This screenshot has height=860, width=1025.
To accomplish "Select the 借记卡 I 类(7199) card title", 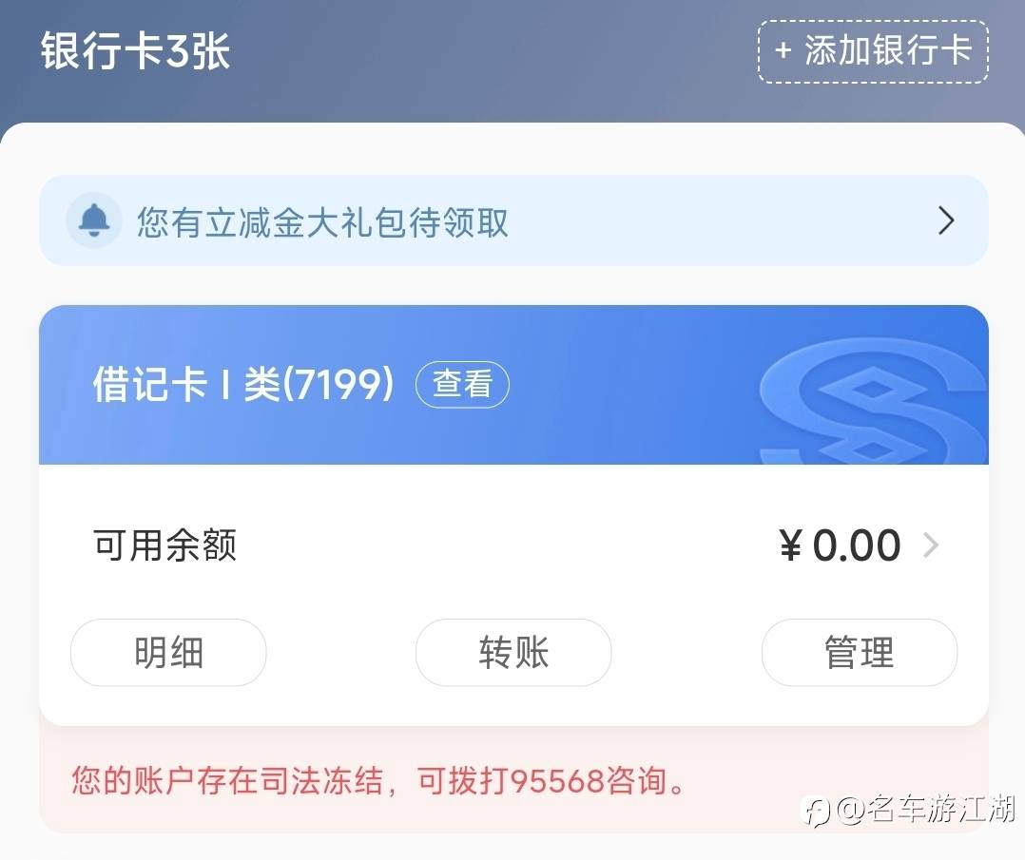I will (x=242, y=385).
